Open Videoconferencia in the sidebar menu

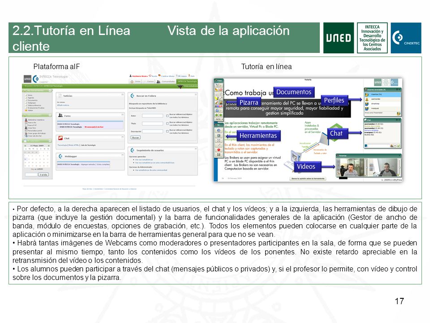tap(34, 105)
